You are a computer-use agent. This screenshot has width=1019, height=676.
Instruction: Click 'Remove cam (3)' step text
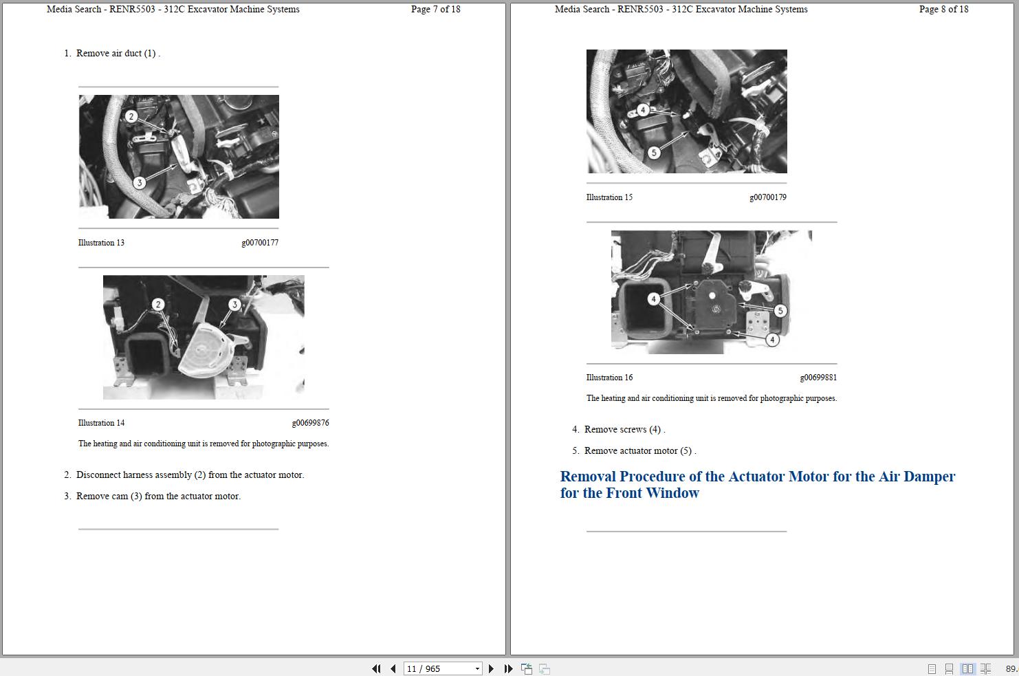(x=158, y=496)
